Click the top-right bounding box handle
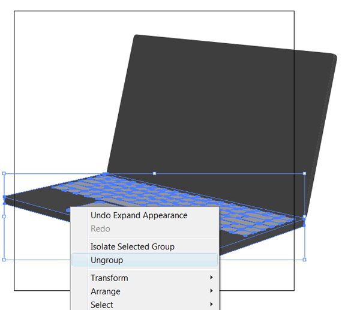Image resolution: width=342 pixels, height=310 pixels. coord(304,173)
